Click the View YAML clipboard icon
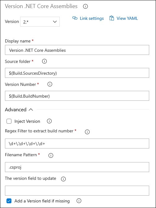Image resolution: width=156 pixels, height=208 pixels. pos(112,18)
